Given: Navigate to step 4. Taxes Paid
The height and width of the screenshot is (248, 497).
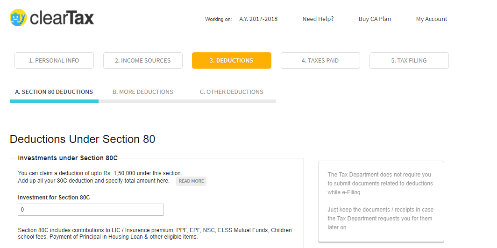Looking at the screenshot, I should [x=320, y=61].
